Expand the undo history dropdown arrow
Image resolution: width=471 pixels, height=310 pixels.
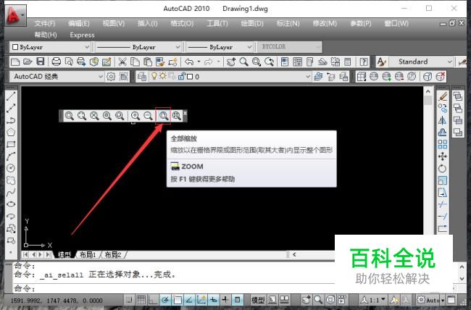click(199, 62)
